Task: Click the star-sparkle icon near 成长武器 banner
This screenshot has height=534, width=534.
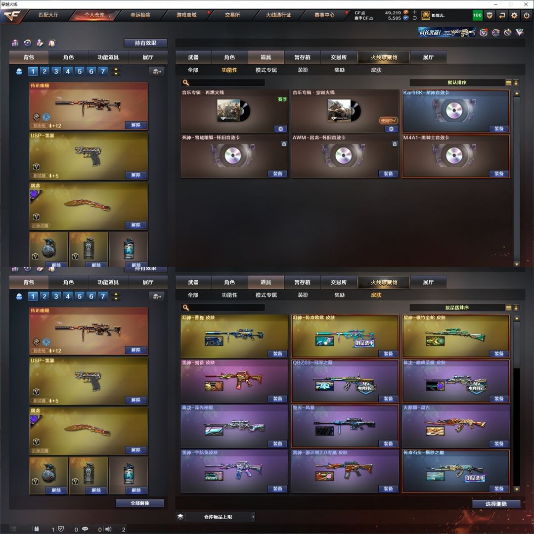Action: pyautogui.click(x=507, y=32)
